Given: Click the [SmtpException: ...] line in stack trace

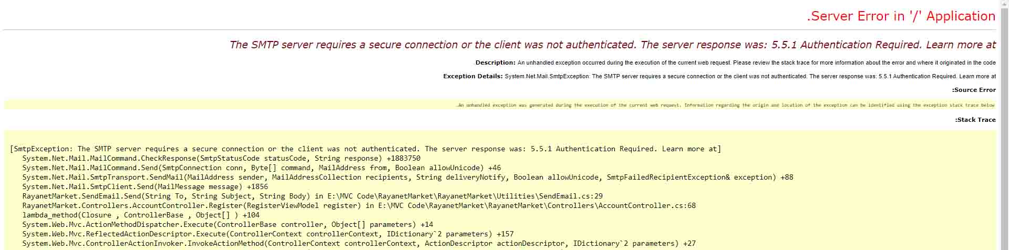Looking at the screenshot, I should 365,149.
